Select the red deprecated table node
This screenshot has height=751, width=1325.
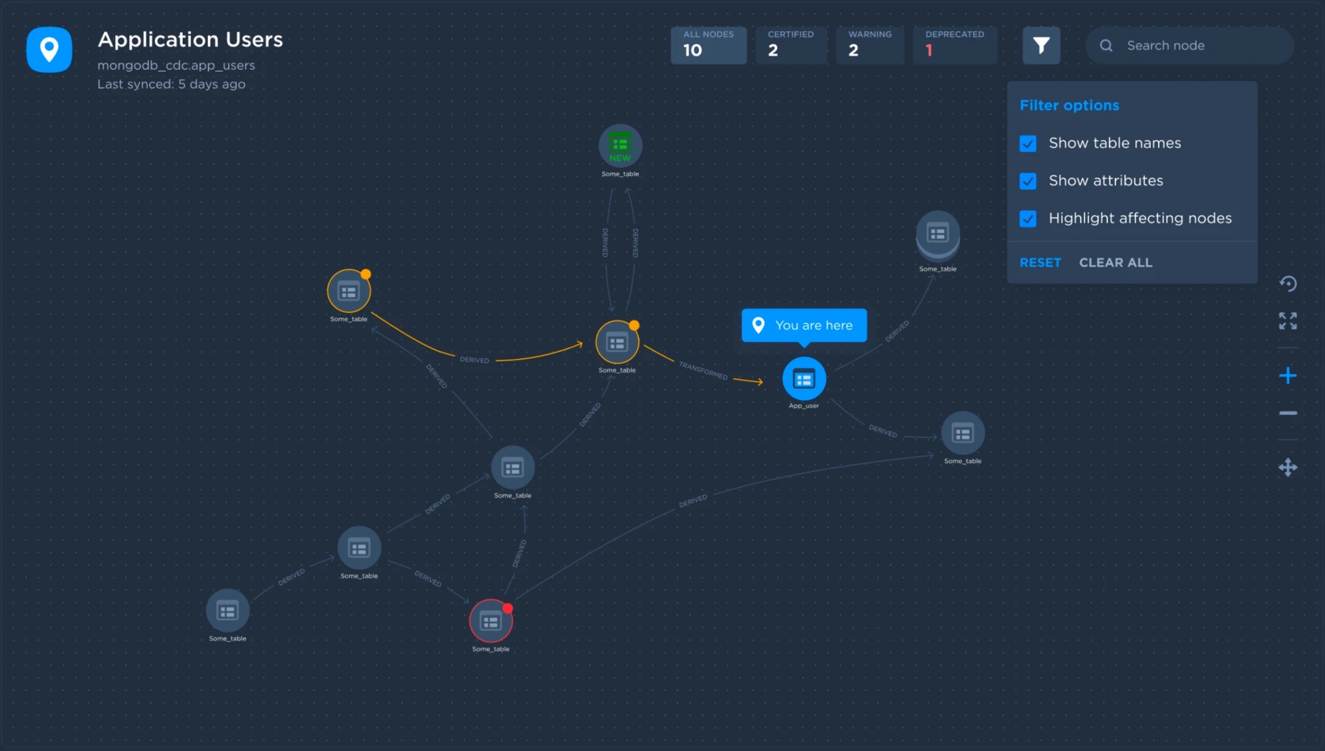point(490,621)
